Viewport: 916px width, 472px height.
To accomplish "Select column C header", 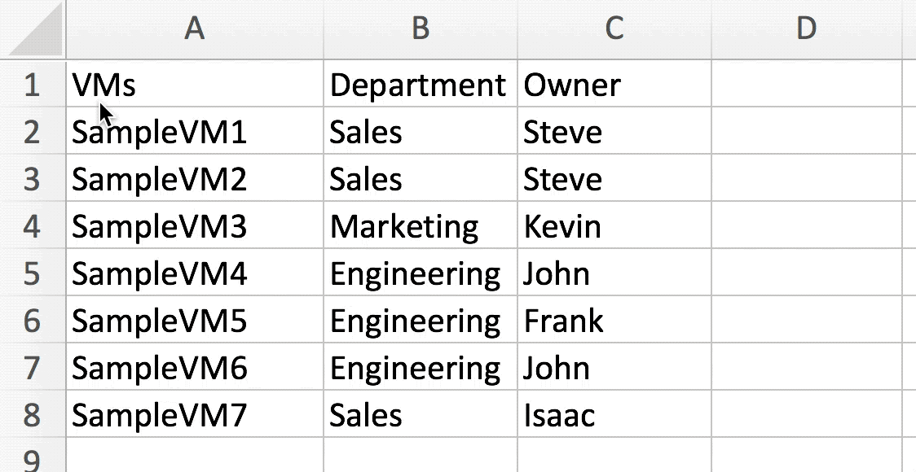I will click(x=614, y=29).
